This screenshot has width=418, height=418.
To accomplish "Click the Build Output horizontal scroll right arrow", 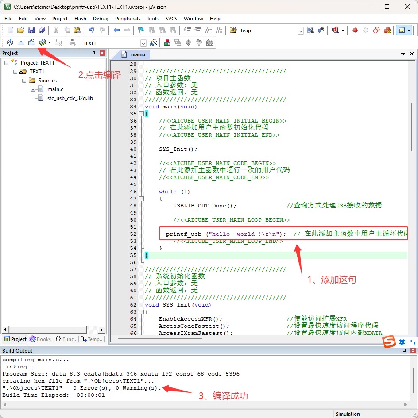I will click(406, 405).
